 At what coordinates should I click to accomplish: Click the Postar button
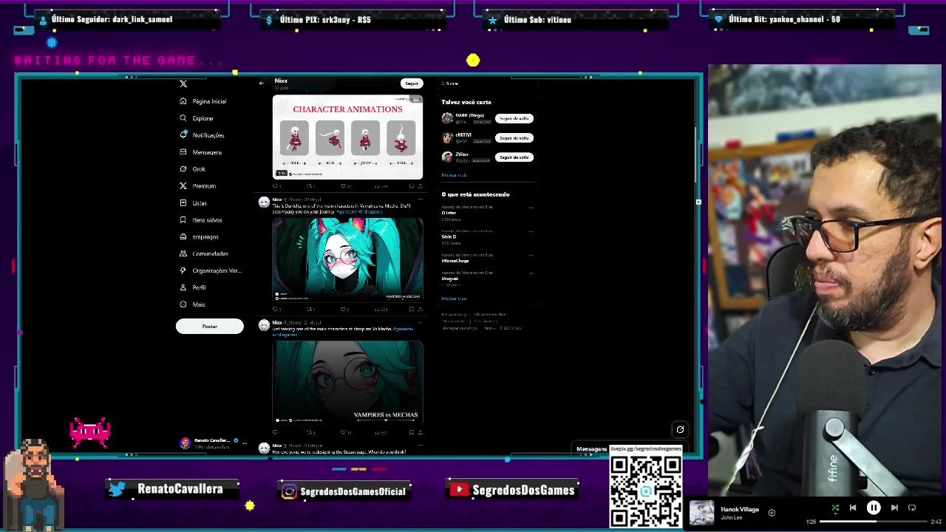pos(210,327)
